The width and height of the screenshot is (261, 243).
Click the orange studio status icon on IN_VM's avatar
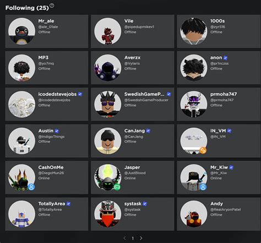[203, 151]
